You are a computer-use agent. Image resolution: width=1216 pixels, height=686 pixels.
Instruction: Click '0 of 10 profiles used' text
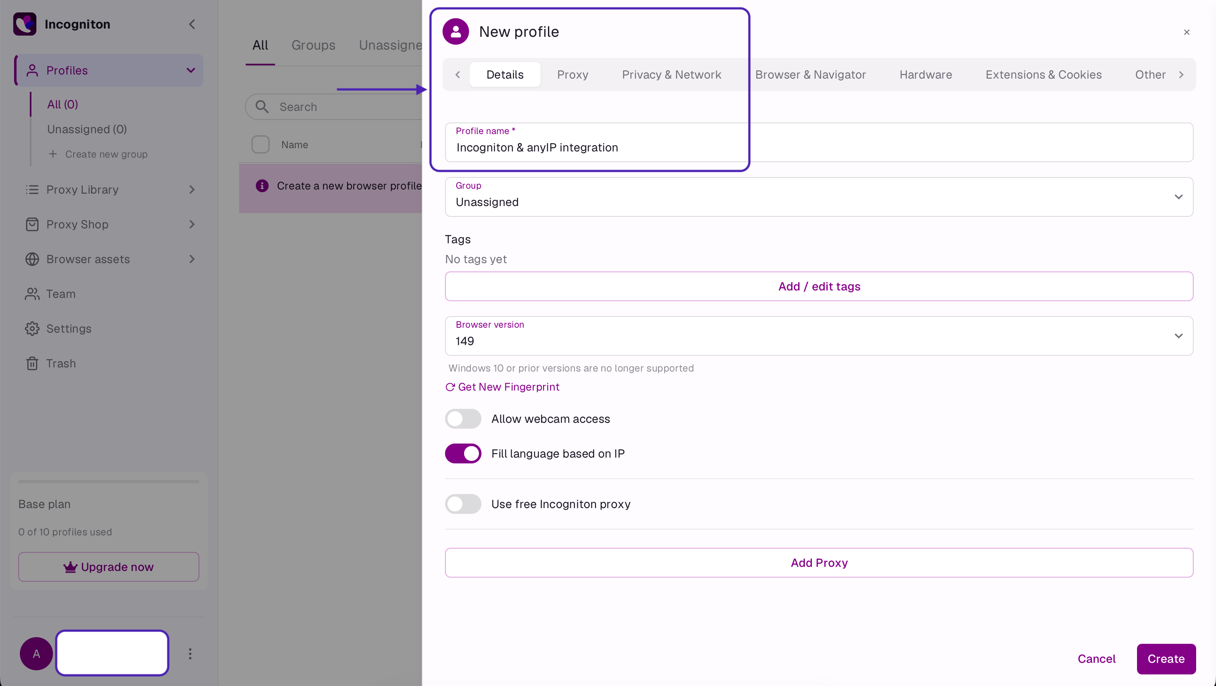click(65, 532)
